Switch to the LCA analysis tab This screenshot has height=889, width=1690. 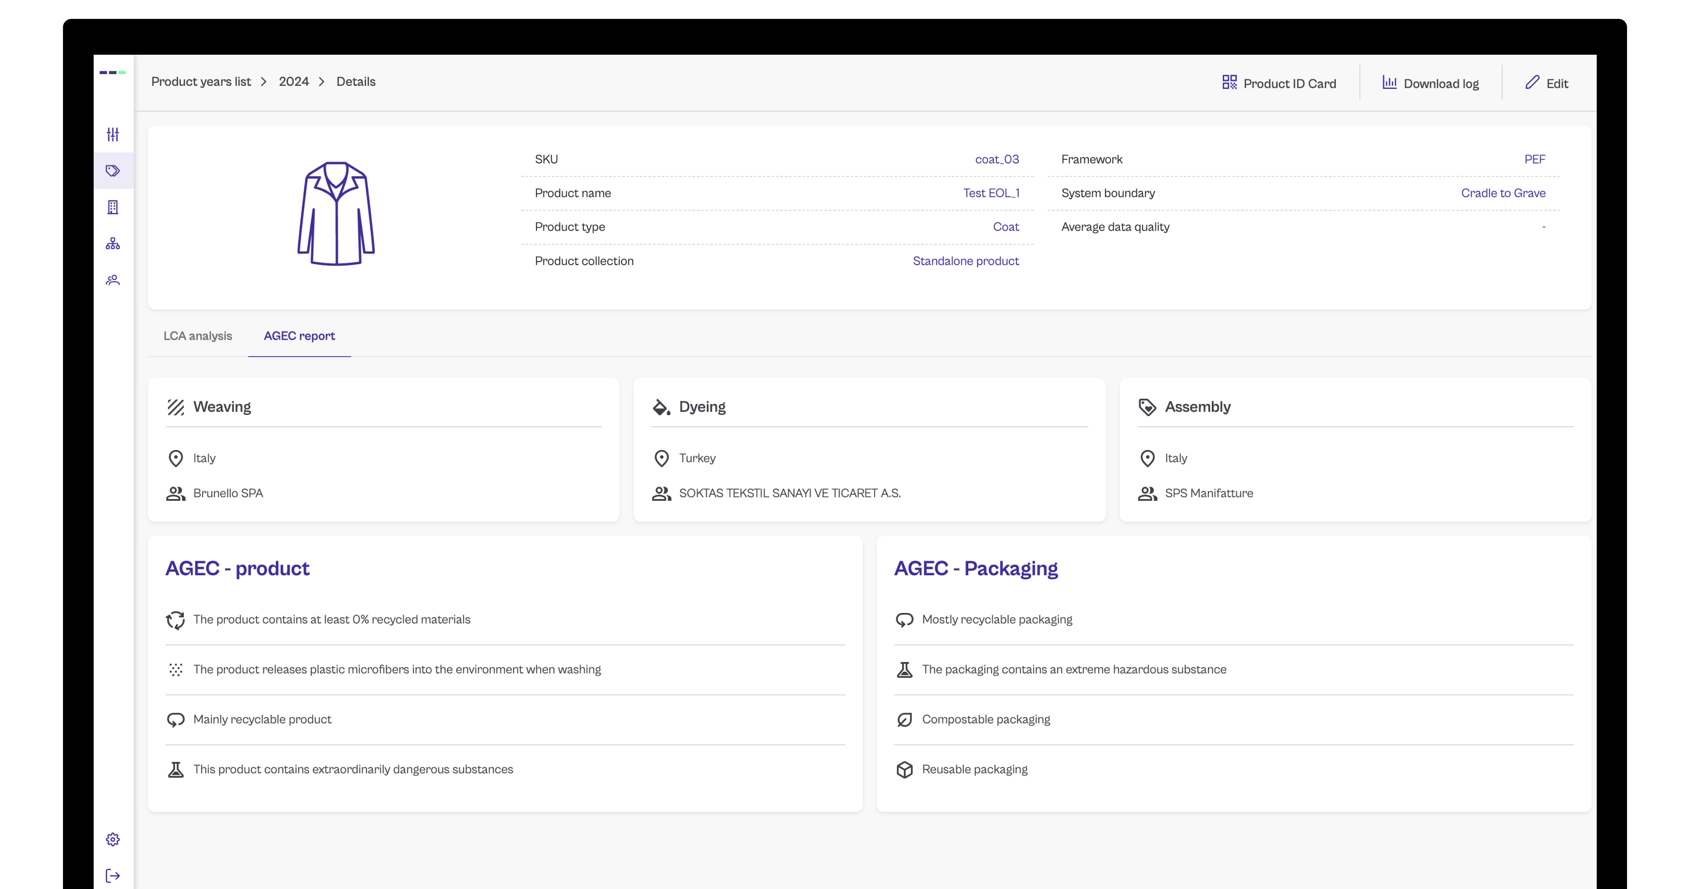[x=198, y=335]
